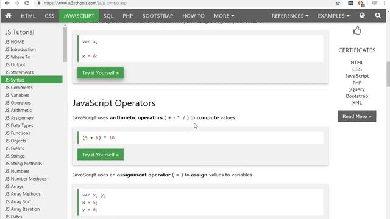The width and height of the screenshot is (390, 219).
Task: Click the browser forward arrow
Action: [x=17, y=3]
